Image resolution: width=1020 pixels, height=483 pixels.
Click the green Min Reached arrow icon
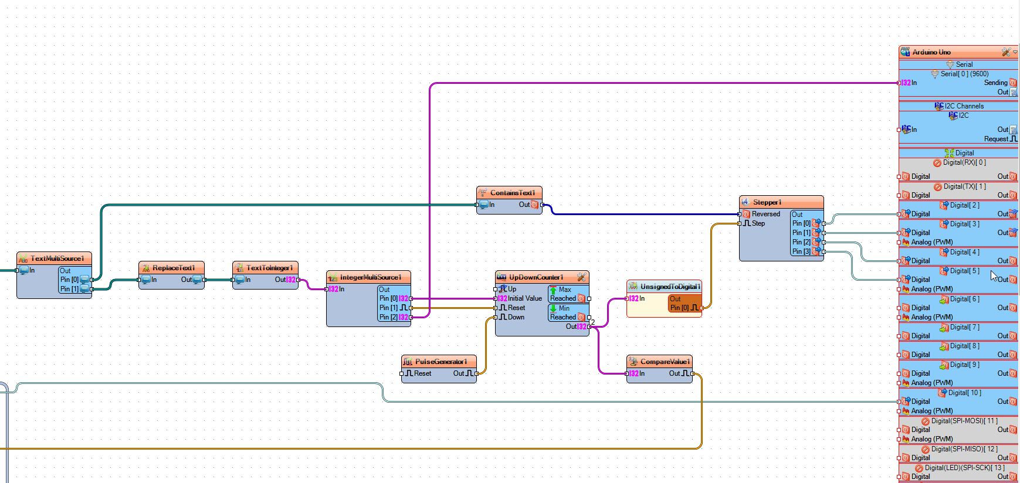(553, 308)
